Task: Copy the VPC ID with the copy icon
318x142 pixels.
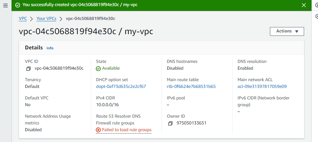Action: (x=28, y=69)
